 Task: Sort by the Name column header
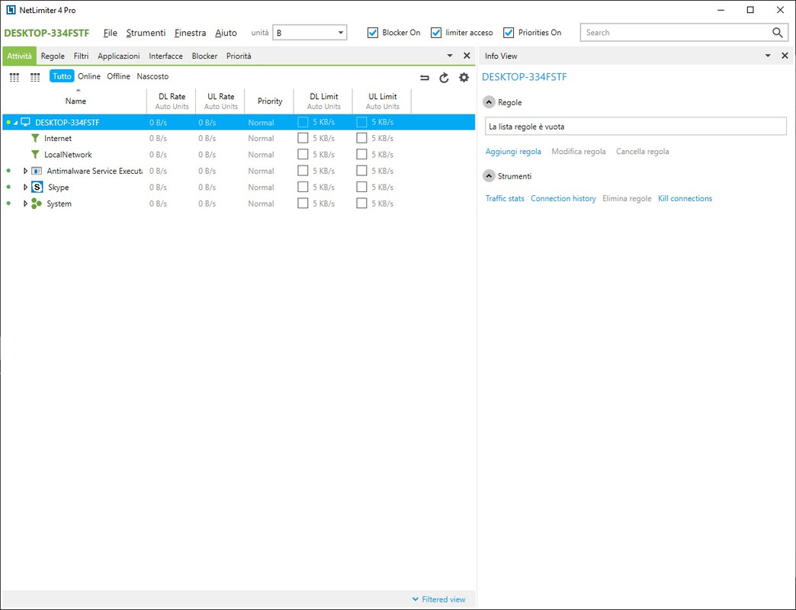(75, 101)
